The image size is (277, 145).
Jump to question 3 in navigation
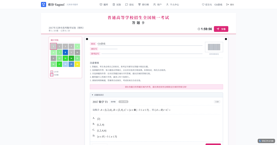click(65, 46)
